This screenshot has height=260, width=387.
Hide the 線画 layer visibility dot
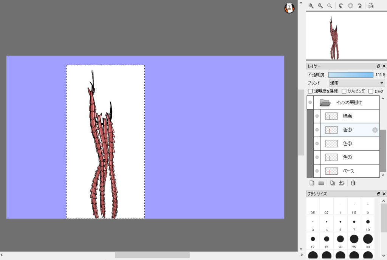coord(317,116)
